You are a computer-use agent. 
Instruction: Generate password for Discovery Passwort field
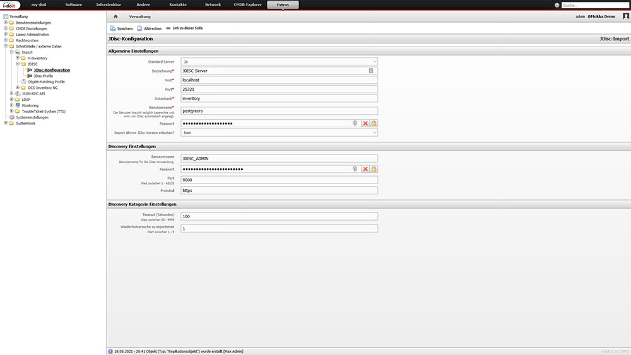click(x=355, y=169)
